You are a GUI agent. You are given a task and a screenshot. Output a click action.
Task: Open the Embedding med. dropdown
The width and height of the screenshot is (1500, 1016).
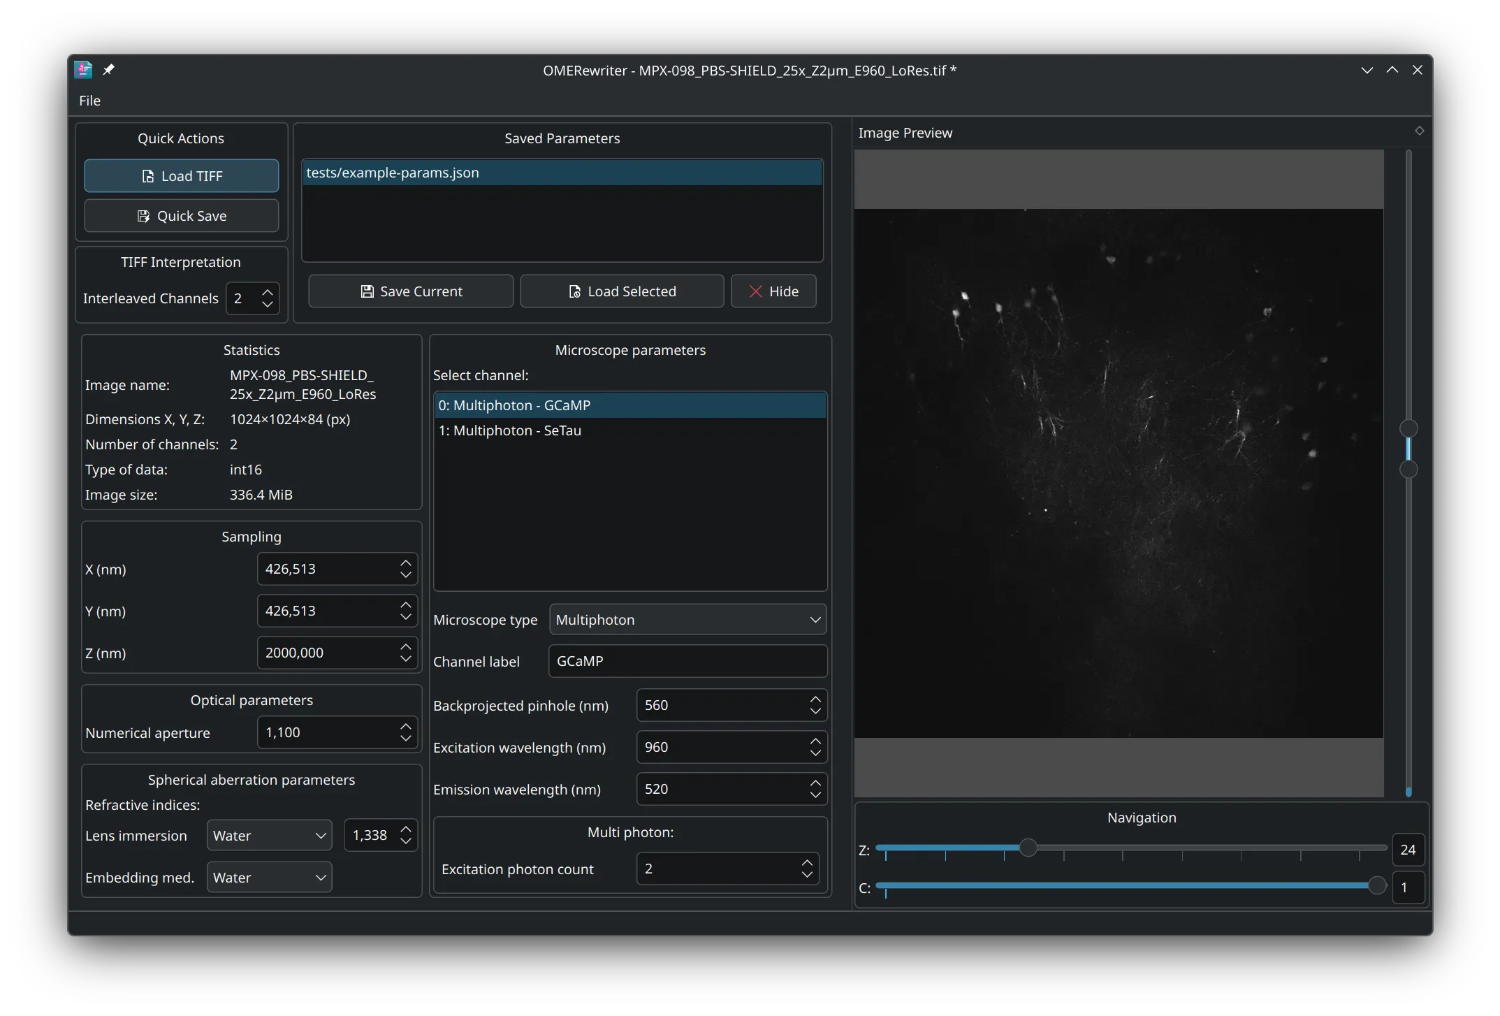pos(270,878)
